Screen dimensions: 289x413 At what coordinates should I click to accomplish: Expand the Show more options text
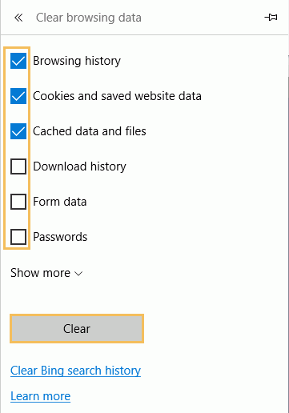[x=40, y=273]
